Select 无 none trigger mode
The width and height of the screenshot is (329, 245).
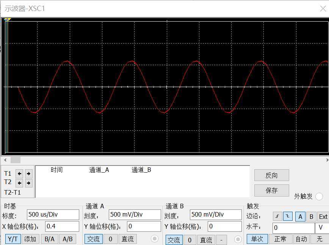[x=320, y=239]
